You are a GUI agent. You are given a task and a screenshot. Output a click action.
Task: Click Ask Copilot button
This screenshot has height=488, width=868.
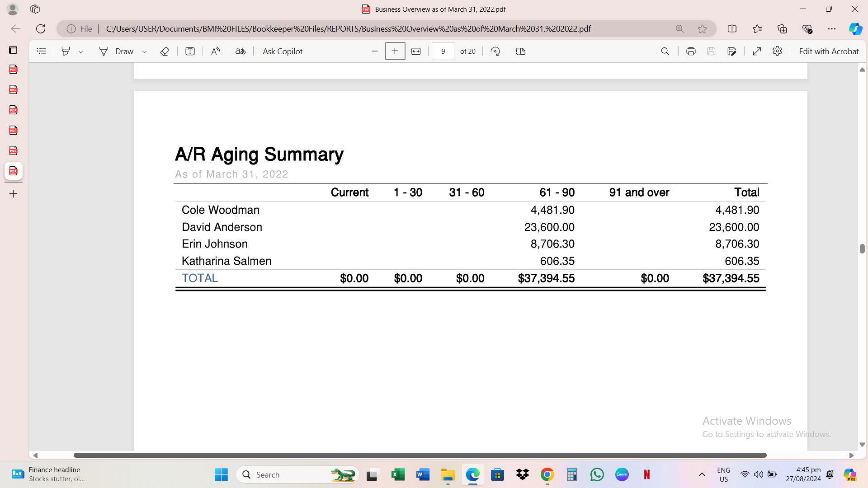point(283,52)
